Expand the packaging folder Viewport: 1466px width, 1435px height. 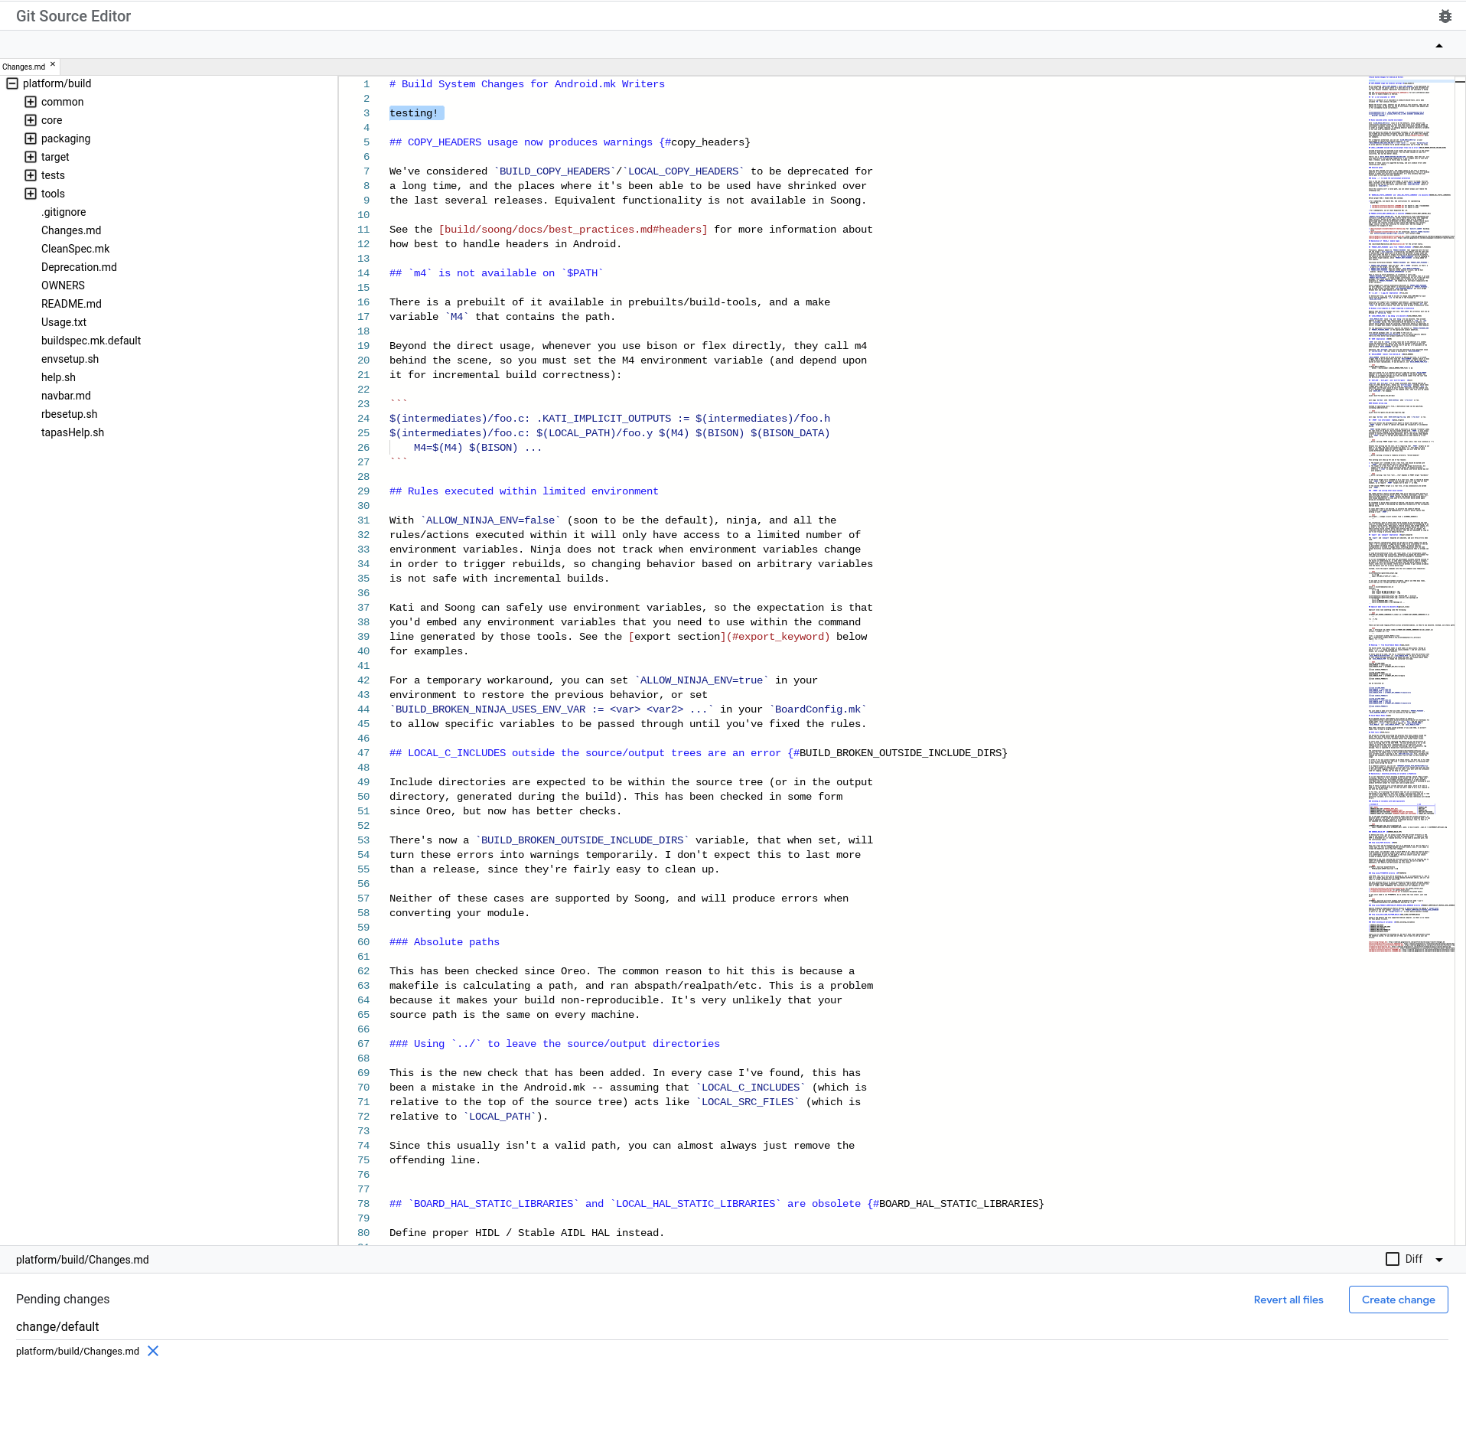click(x=31, y=139)
